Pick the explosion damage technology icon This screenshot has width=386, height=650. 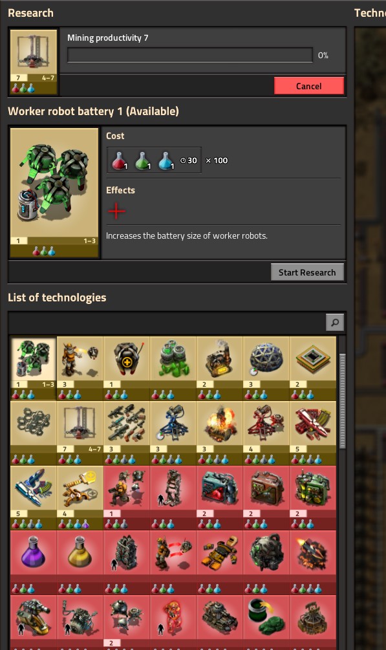point(219,433)
